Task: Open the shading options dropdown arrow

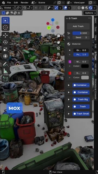Action: [95, 8]
